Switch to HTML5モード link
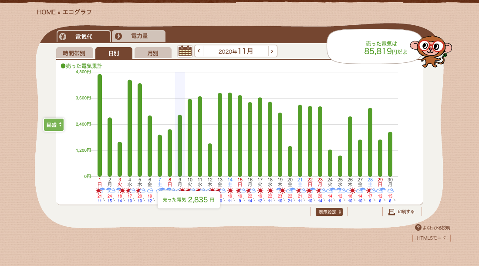 432,238
